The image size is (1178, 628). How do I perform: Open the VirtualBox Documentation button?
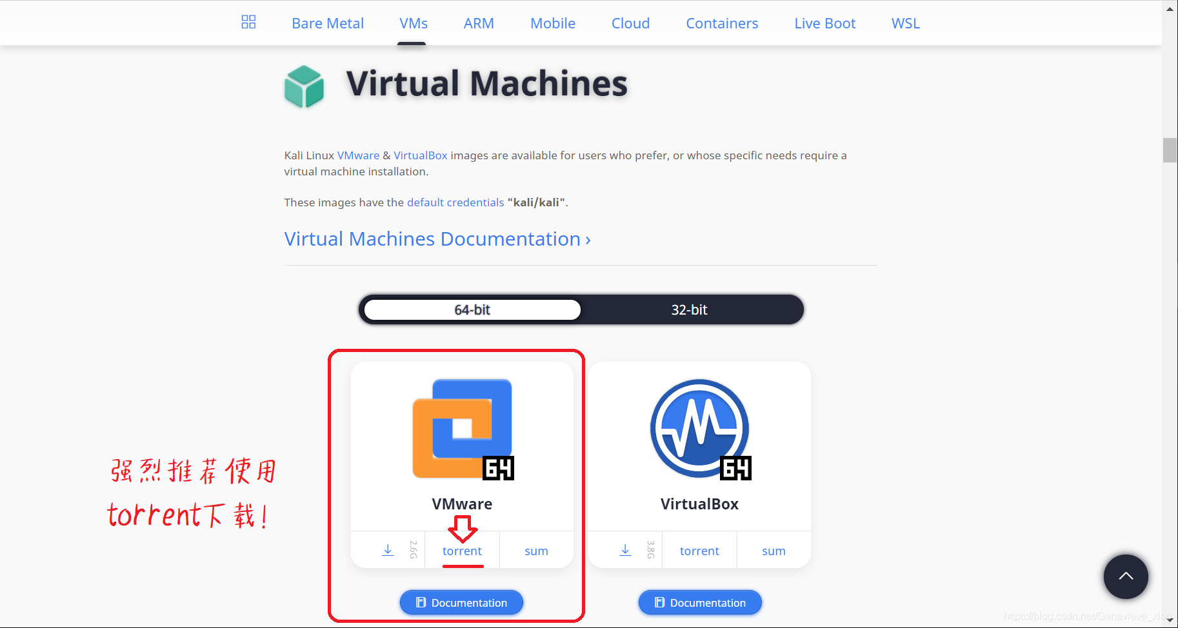click(x=700, y=602)
